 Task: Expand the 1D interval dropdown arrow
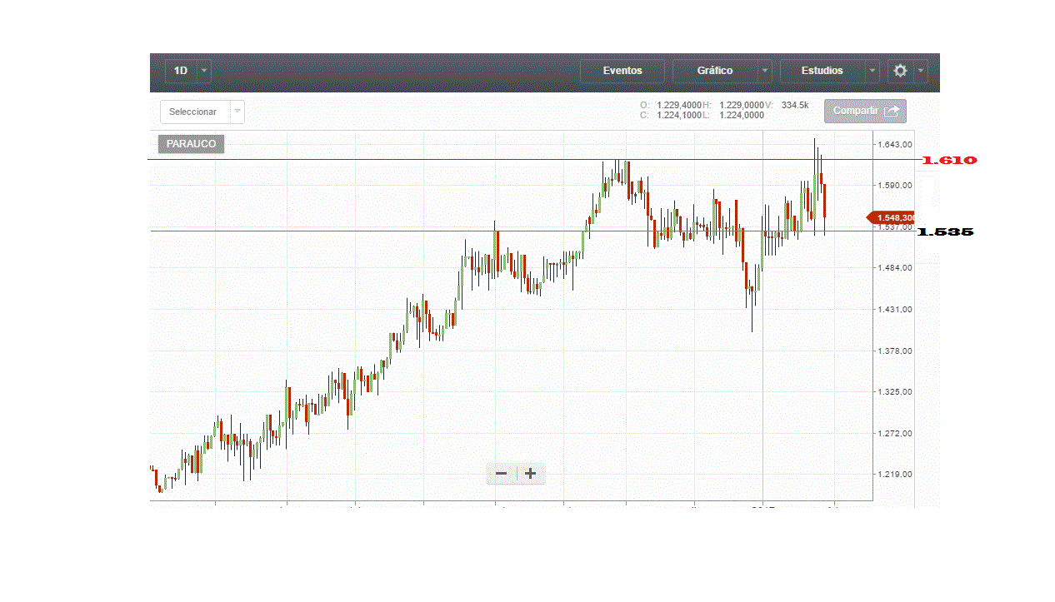pos(204,71)
